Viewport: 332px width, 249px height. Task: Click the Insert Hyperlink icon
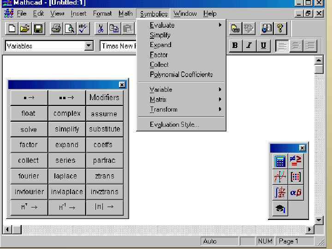pyautogui.click(x=235, y=29)
